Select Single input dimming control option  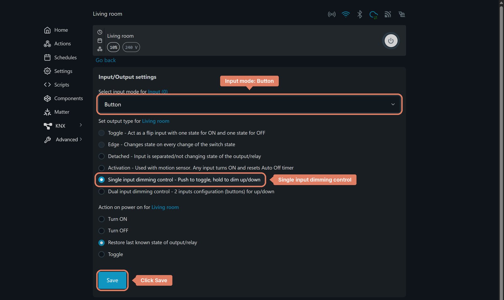(101, 180)
